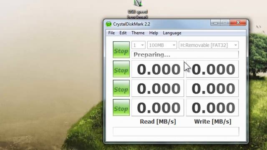Open the Language menu
267x150 pixels.
[x=172, y=33]
